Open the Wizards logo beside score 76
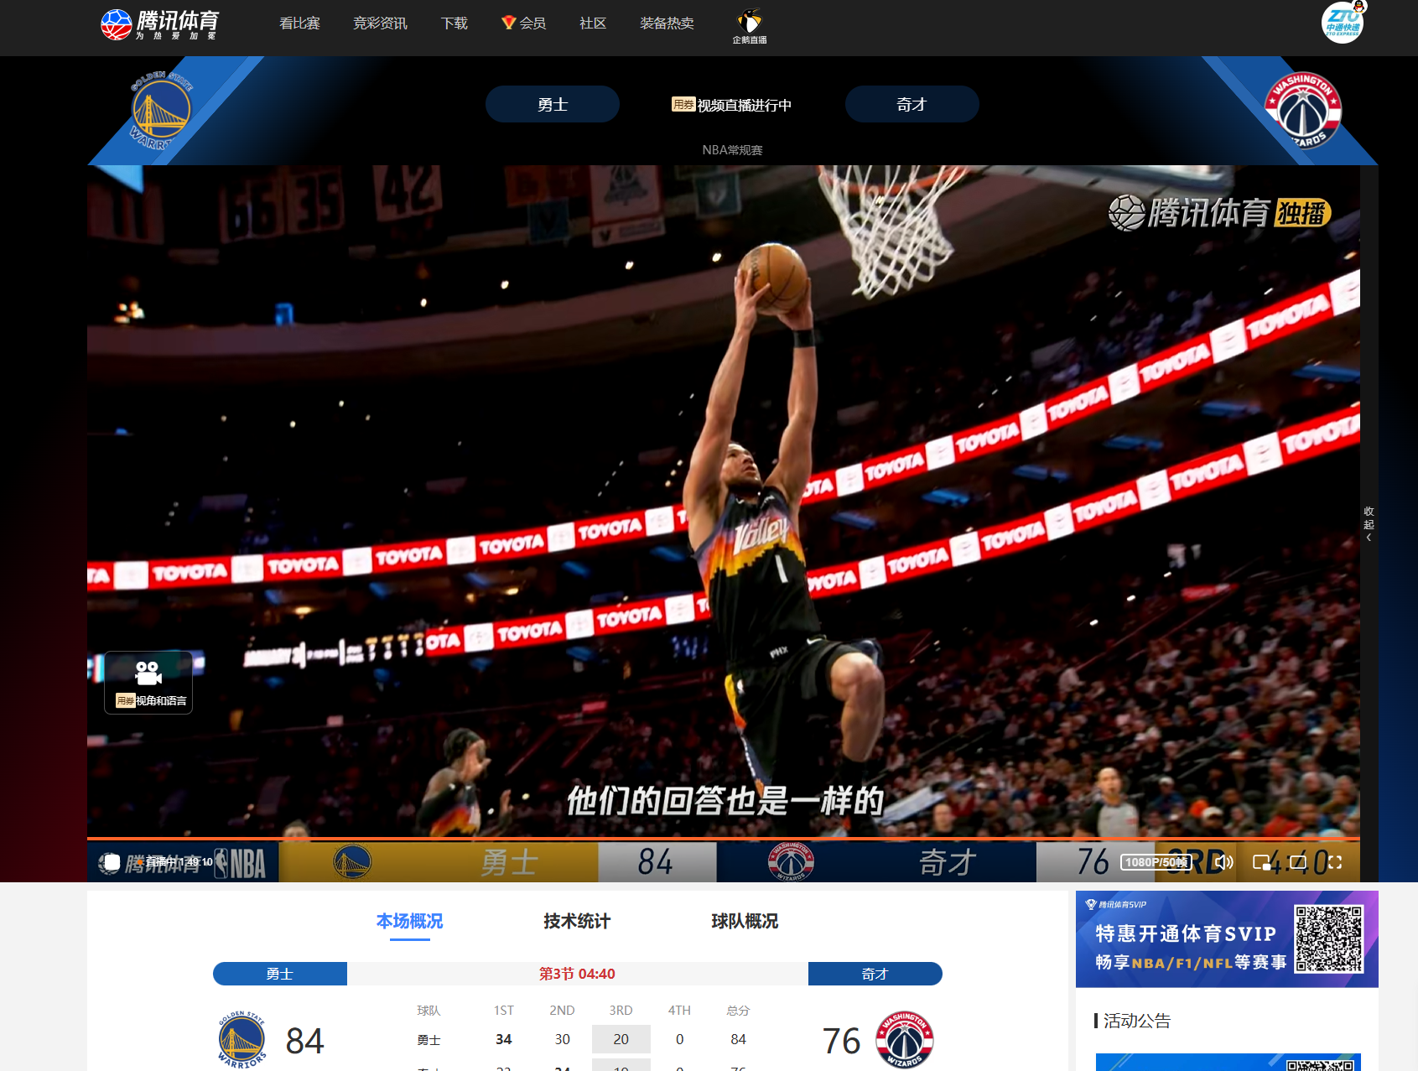The image size is (1418, 1071). pyautogui.click(x=905, y=1040)
